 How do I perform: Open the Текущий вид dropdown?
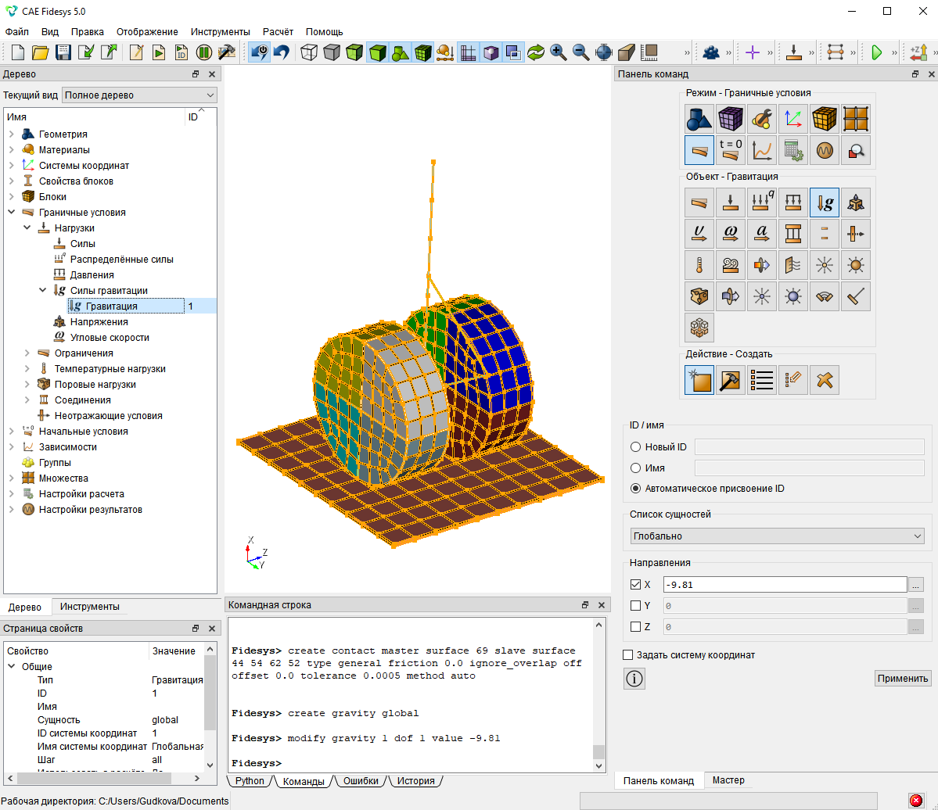139,95
